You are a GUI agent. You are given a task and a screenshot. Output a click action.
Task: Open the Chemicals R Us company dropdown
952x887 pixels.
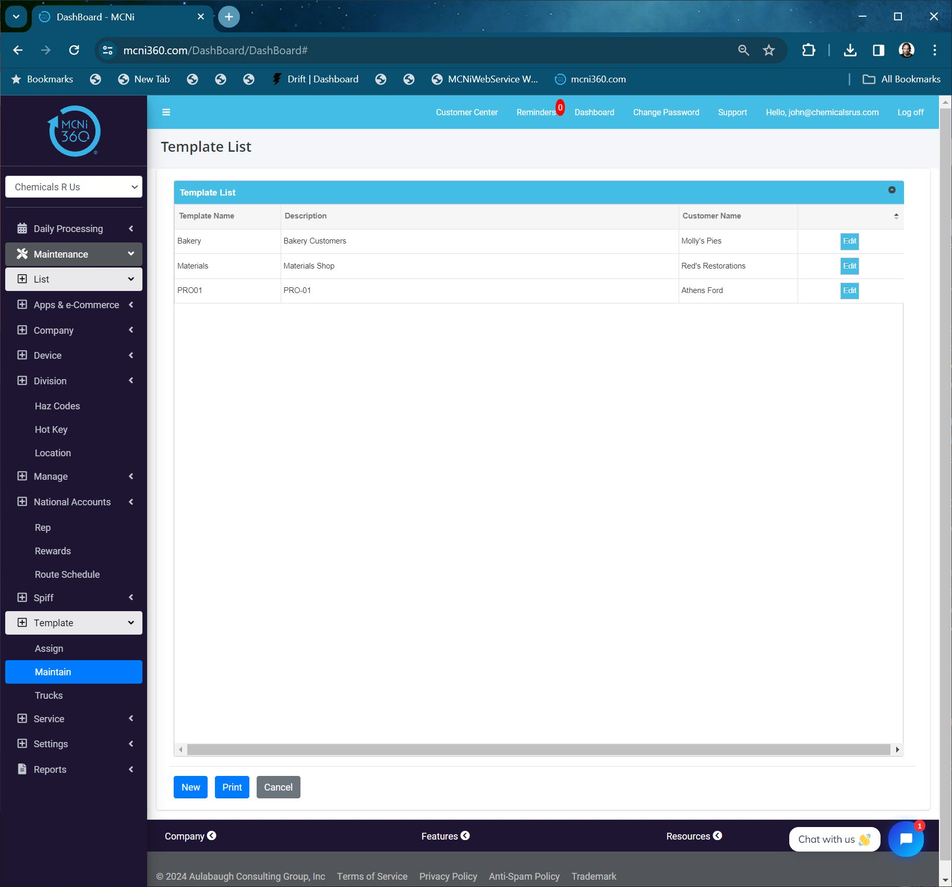[74, 186]
